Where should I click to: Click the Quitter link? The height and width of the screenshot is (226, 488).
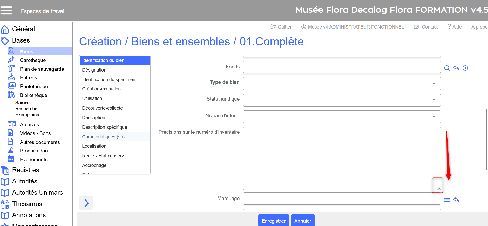(x=281, y=27)
